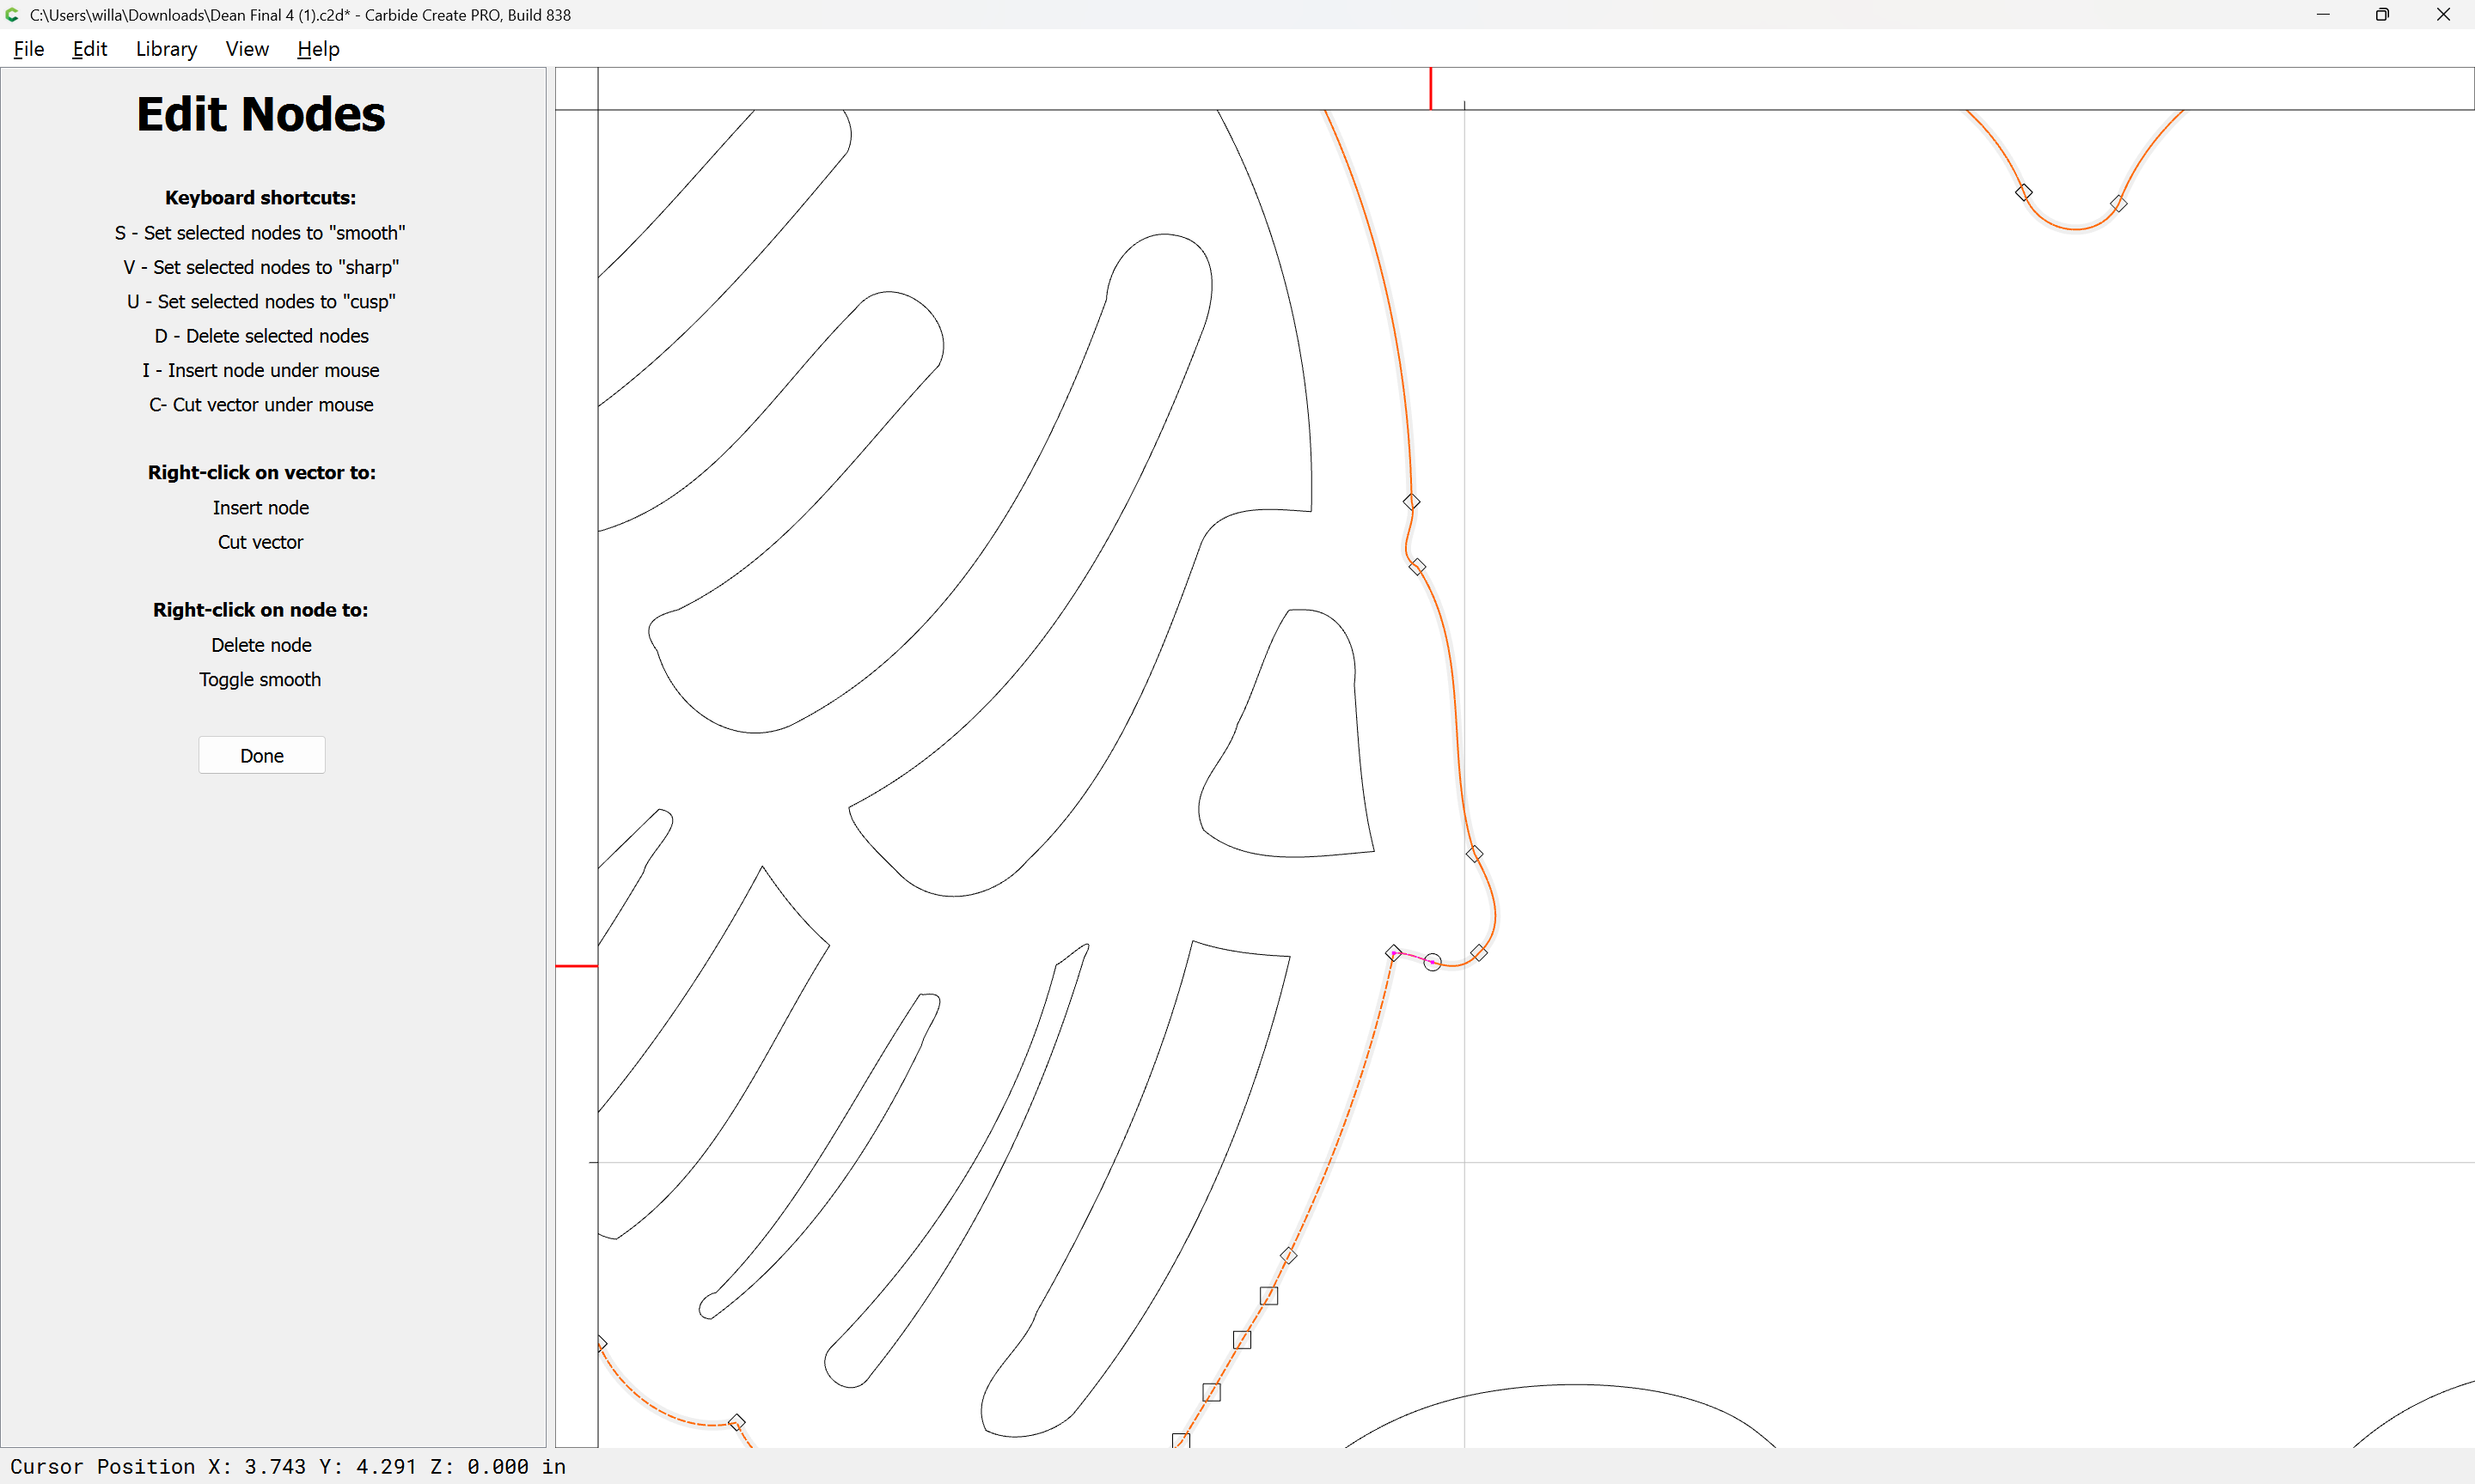
Task: Click diamond node with magenta handle line
Action: (x=1394, y=953)
